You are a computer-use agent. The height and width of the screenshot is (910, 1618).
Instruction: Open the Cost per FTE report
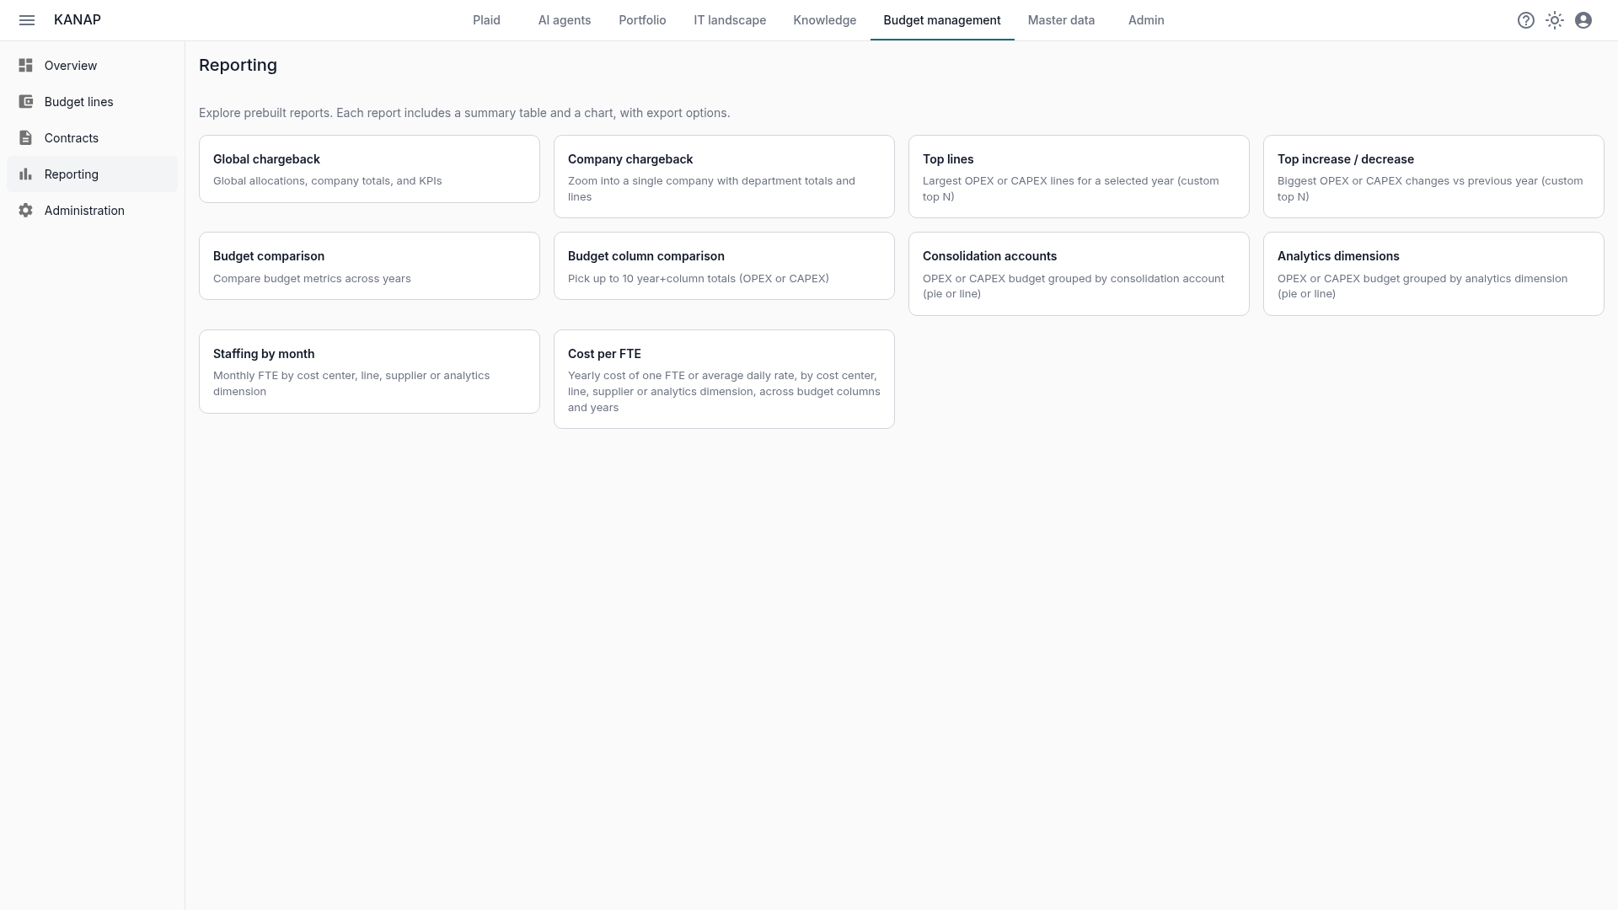[724, 379]
